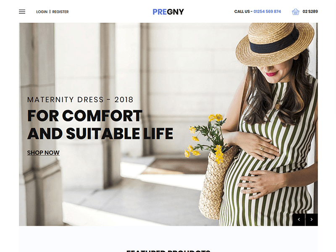Click the shopping basket icon

point(296,12)
